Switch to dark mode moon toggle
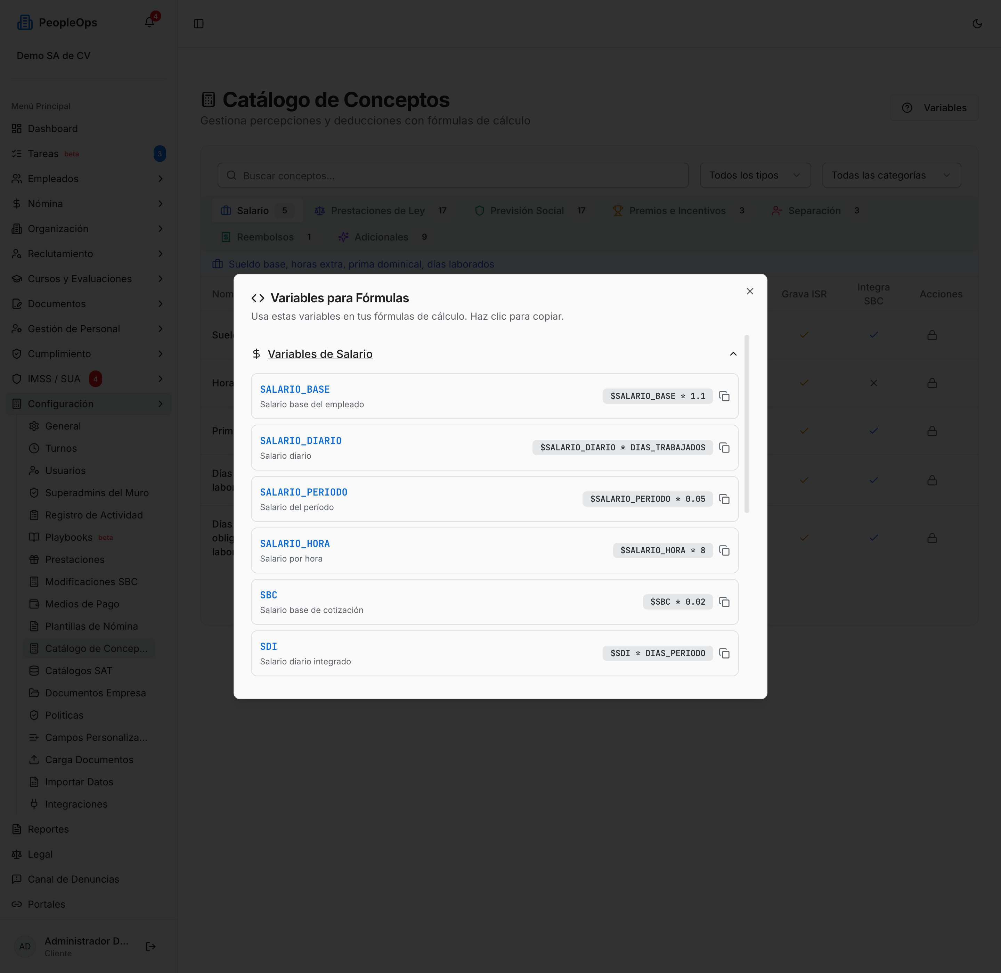Viewport: 1001px width, 973px height. [x=977, y=24]
